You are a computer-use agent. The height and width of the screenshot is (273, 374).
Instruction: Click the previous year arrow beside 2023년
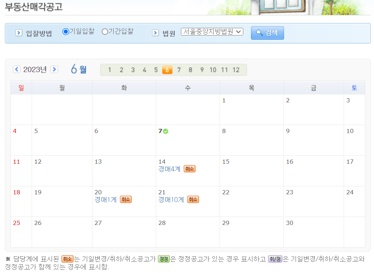click(x=17, y=69)
